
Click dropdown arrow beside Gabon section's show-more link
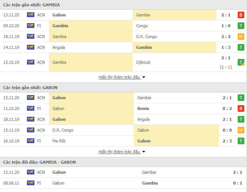[x=143, y=152]
